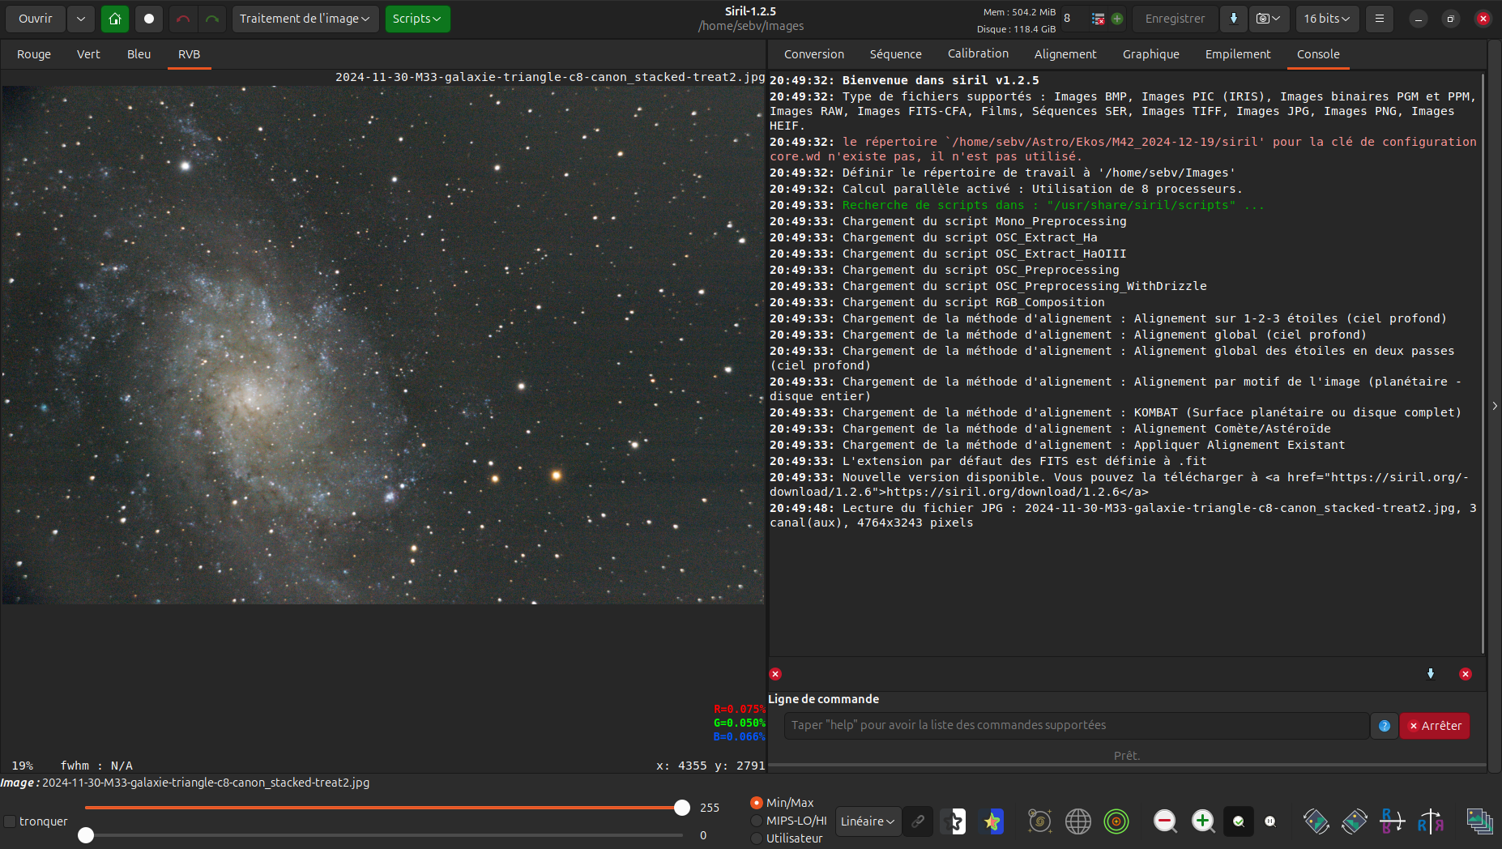
Task: Click the colorful star false-color icon
Action: (992, 821)
